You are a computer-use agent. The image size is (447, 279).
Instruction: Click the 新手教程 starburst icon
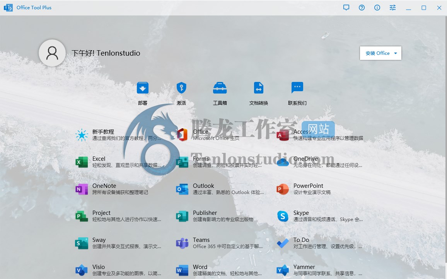point(82,135)
